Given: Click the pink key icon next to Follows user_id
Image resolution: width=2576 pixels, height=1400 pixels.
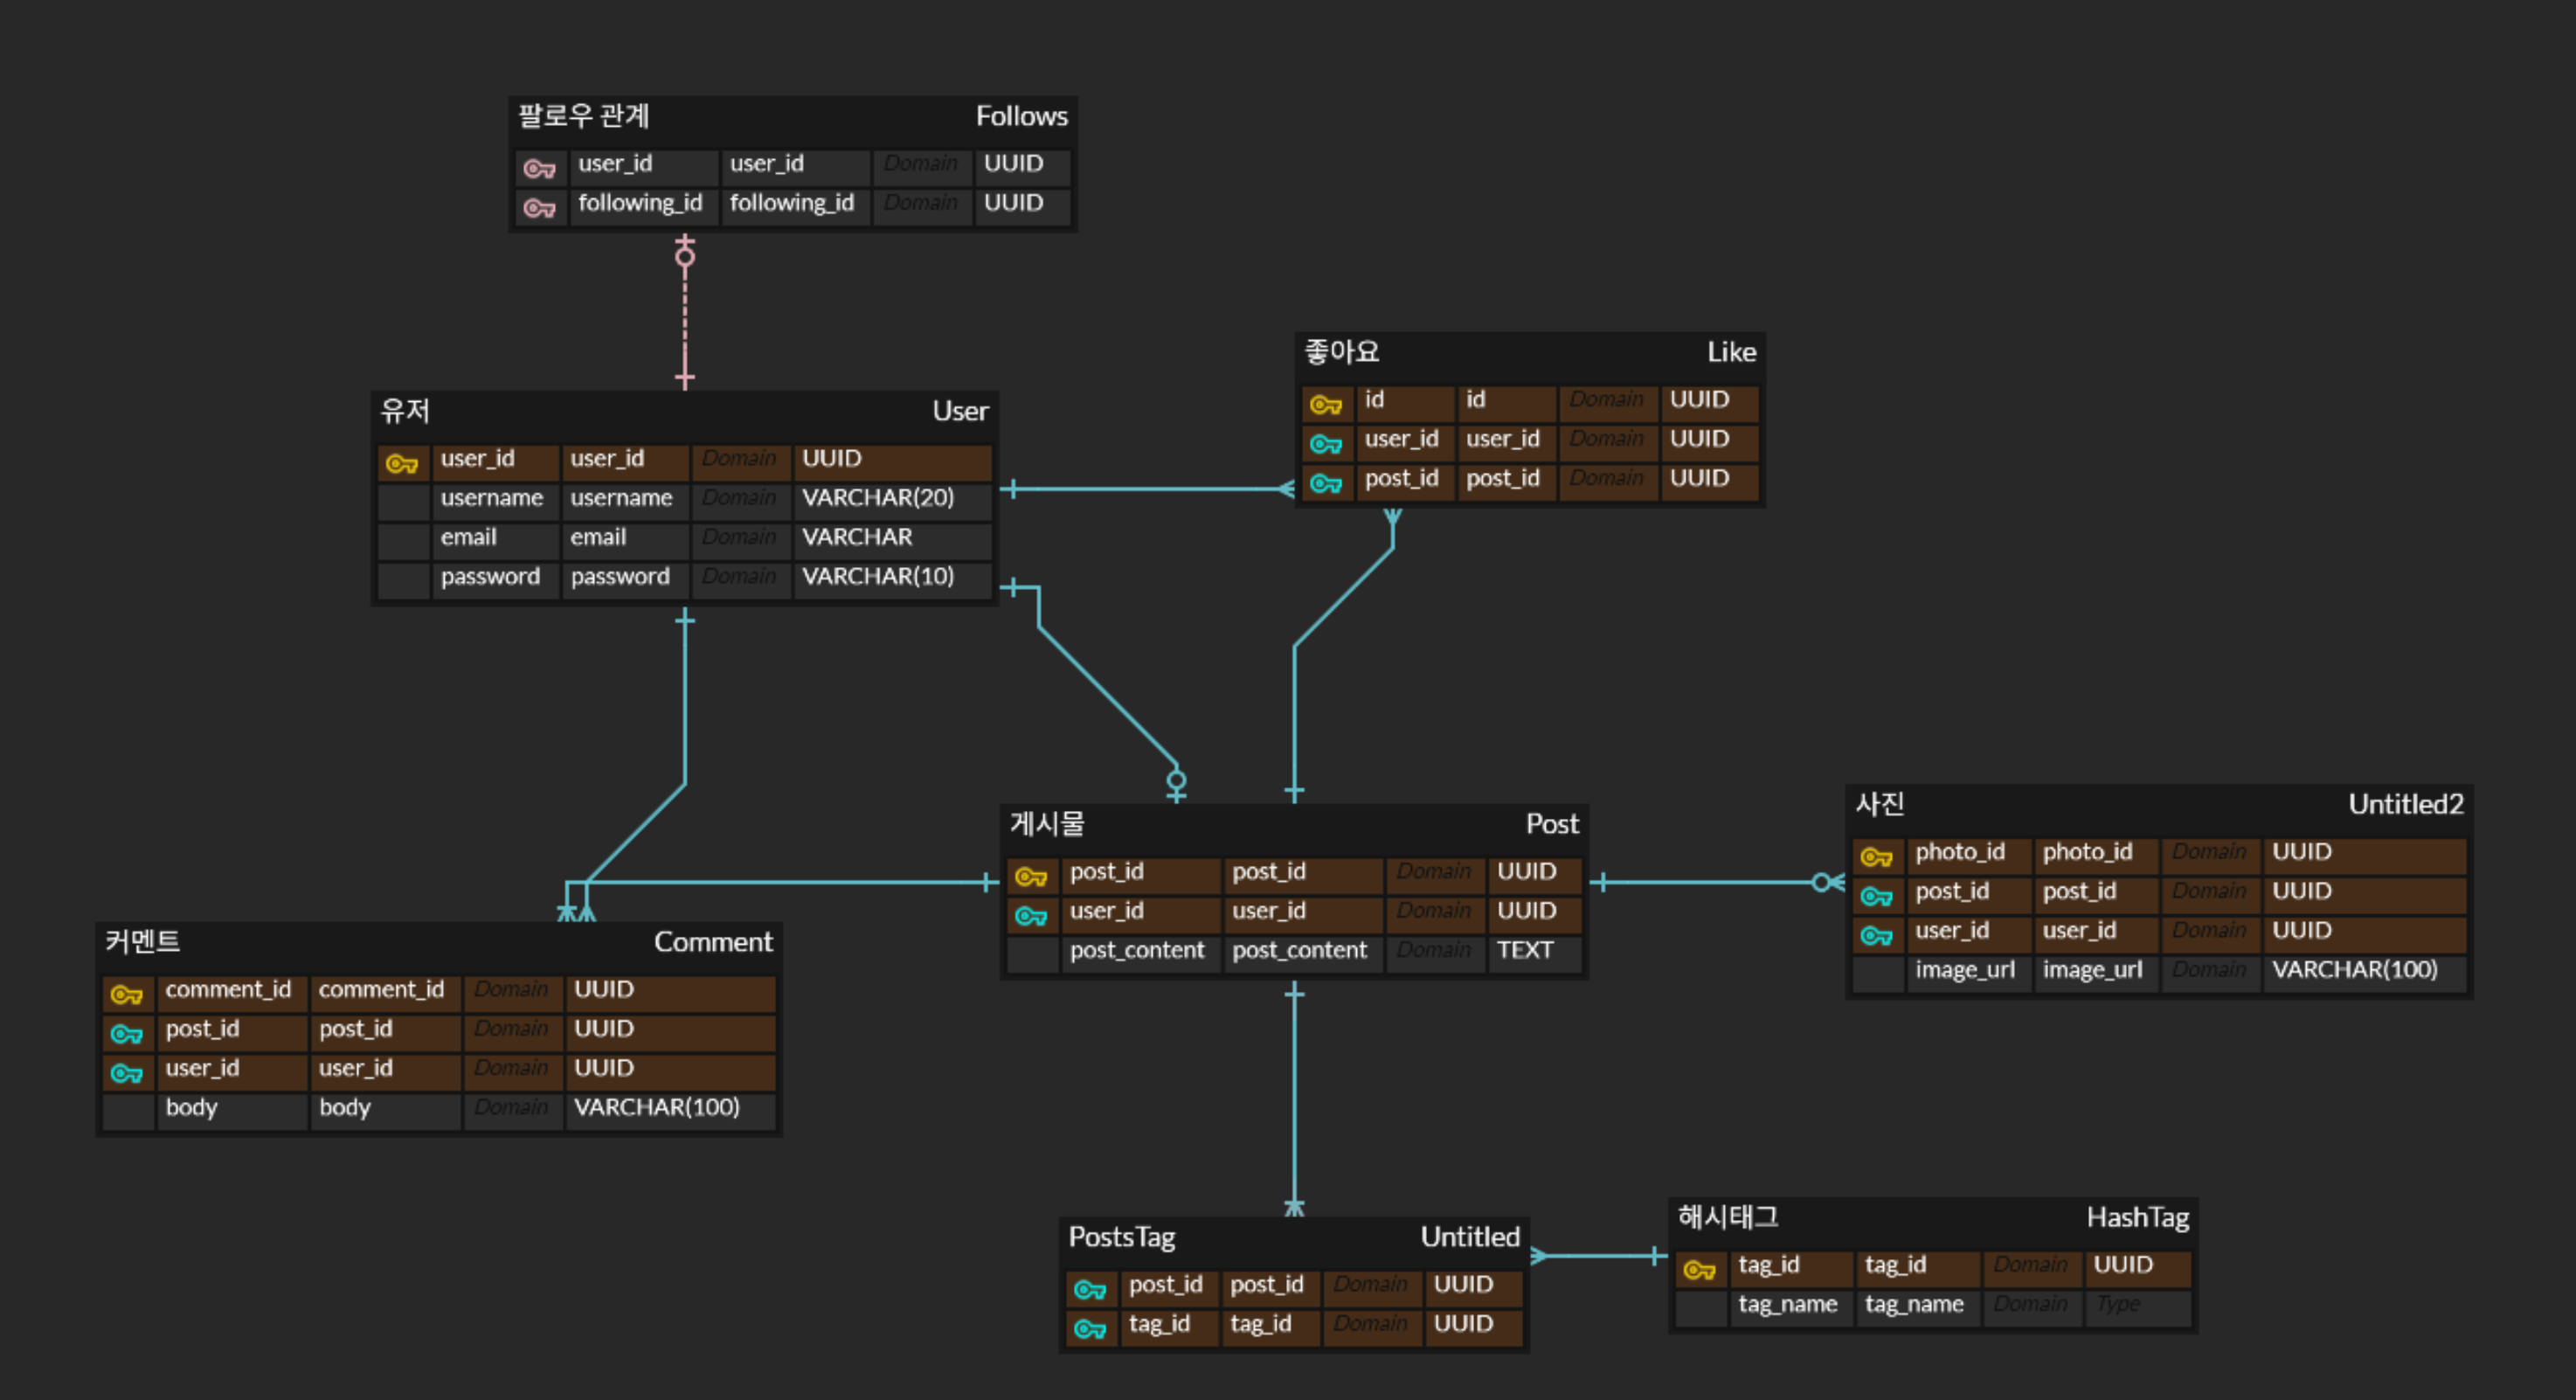Looking at the screenshot, I should click(x=539, y=168).
